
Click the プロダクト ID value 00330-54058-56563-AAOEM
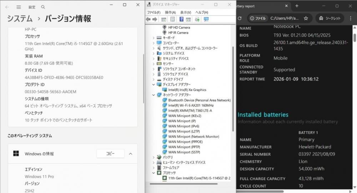coord(51,92)
